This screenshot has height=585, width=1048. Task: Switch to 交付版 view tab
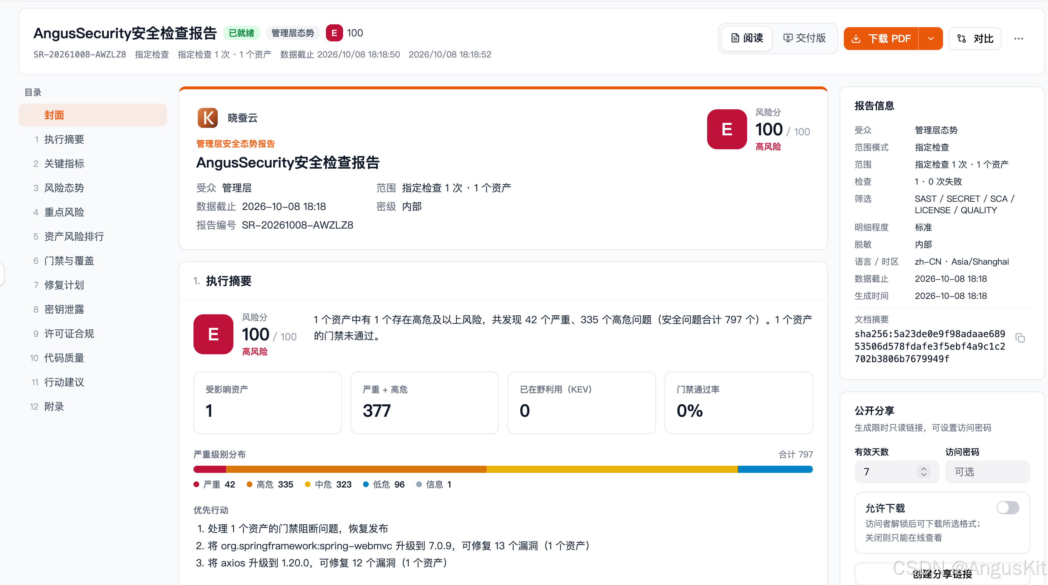(804, 38)
